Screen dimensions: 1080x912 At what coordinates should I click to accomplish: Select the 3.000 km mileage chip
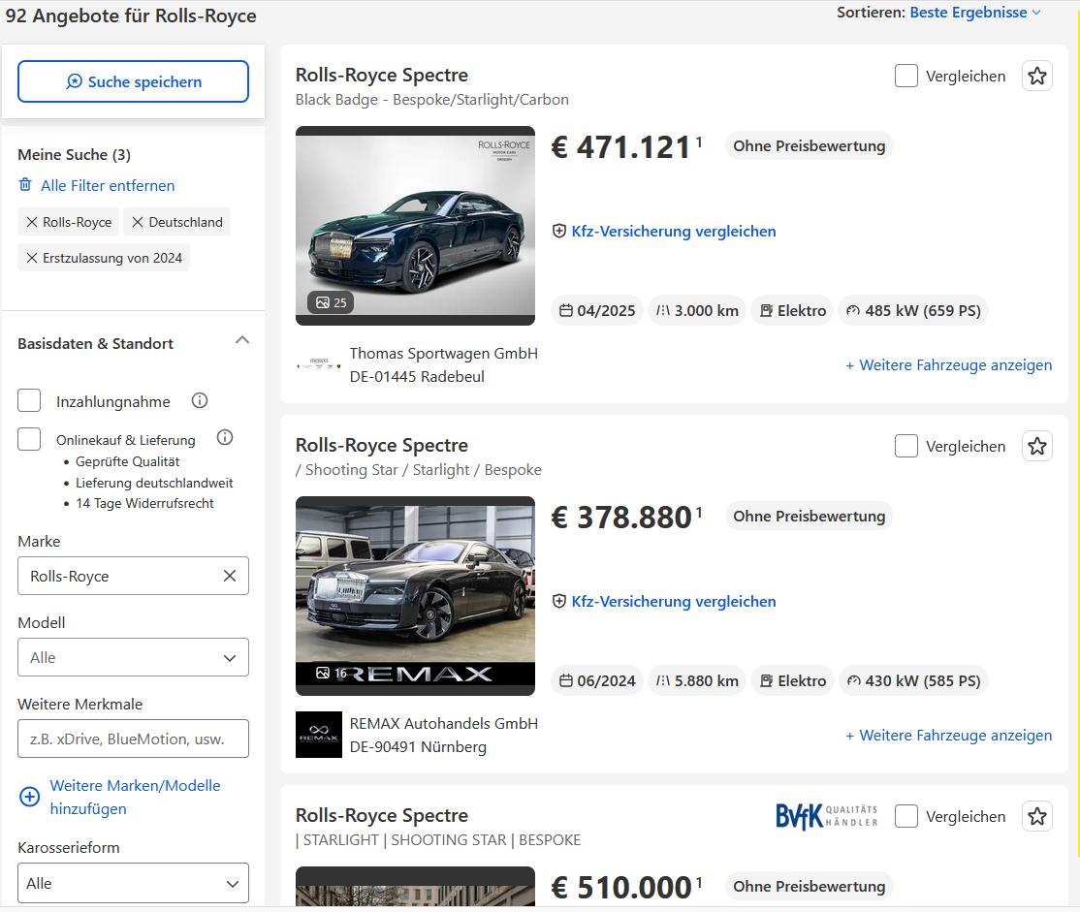697,311
